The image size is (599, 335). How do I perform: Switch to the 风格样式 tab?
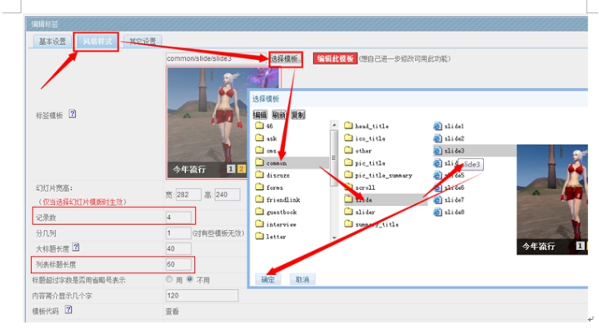97,41
